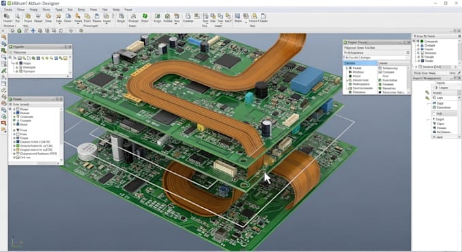
Task: Select the green-square icon row in lower-left tree
Action: [35, 145]
